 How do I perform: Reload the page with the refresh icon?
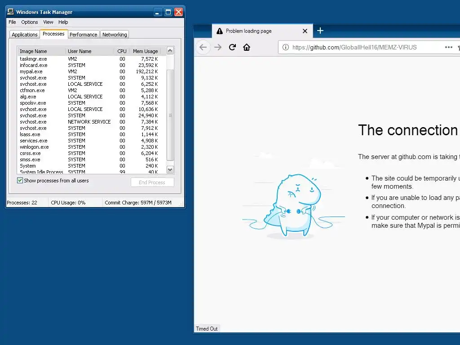tap(232, 47)
